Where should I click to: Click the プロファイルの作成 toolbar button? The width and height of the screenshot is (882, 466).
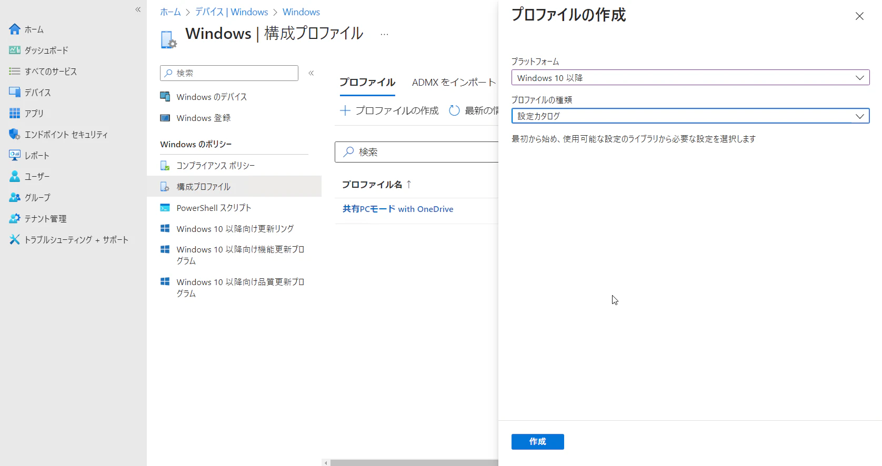pos(389,110)
